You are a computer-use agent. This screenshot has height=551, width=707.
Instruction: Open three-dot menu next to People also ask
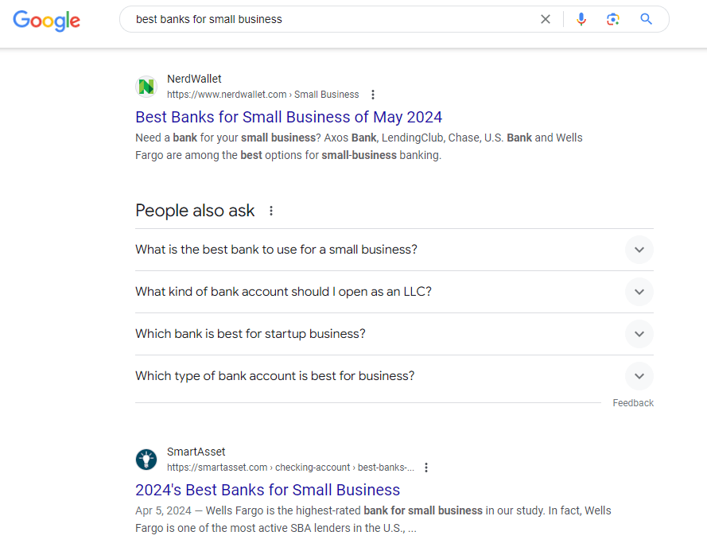271,211
